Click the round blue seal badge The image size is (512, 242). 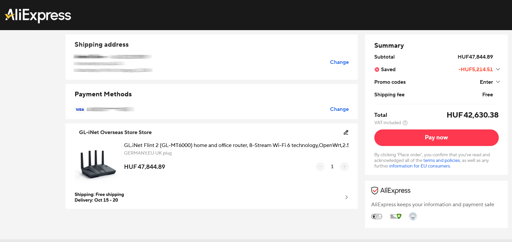click(413, 217)
